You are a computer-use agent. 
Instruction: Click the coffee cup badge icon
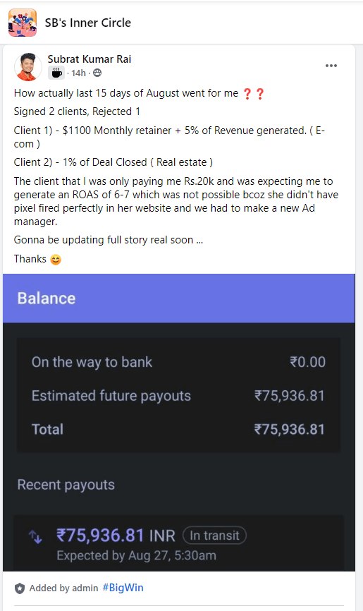(x=56, y=73)
